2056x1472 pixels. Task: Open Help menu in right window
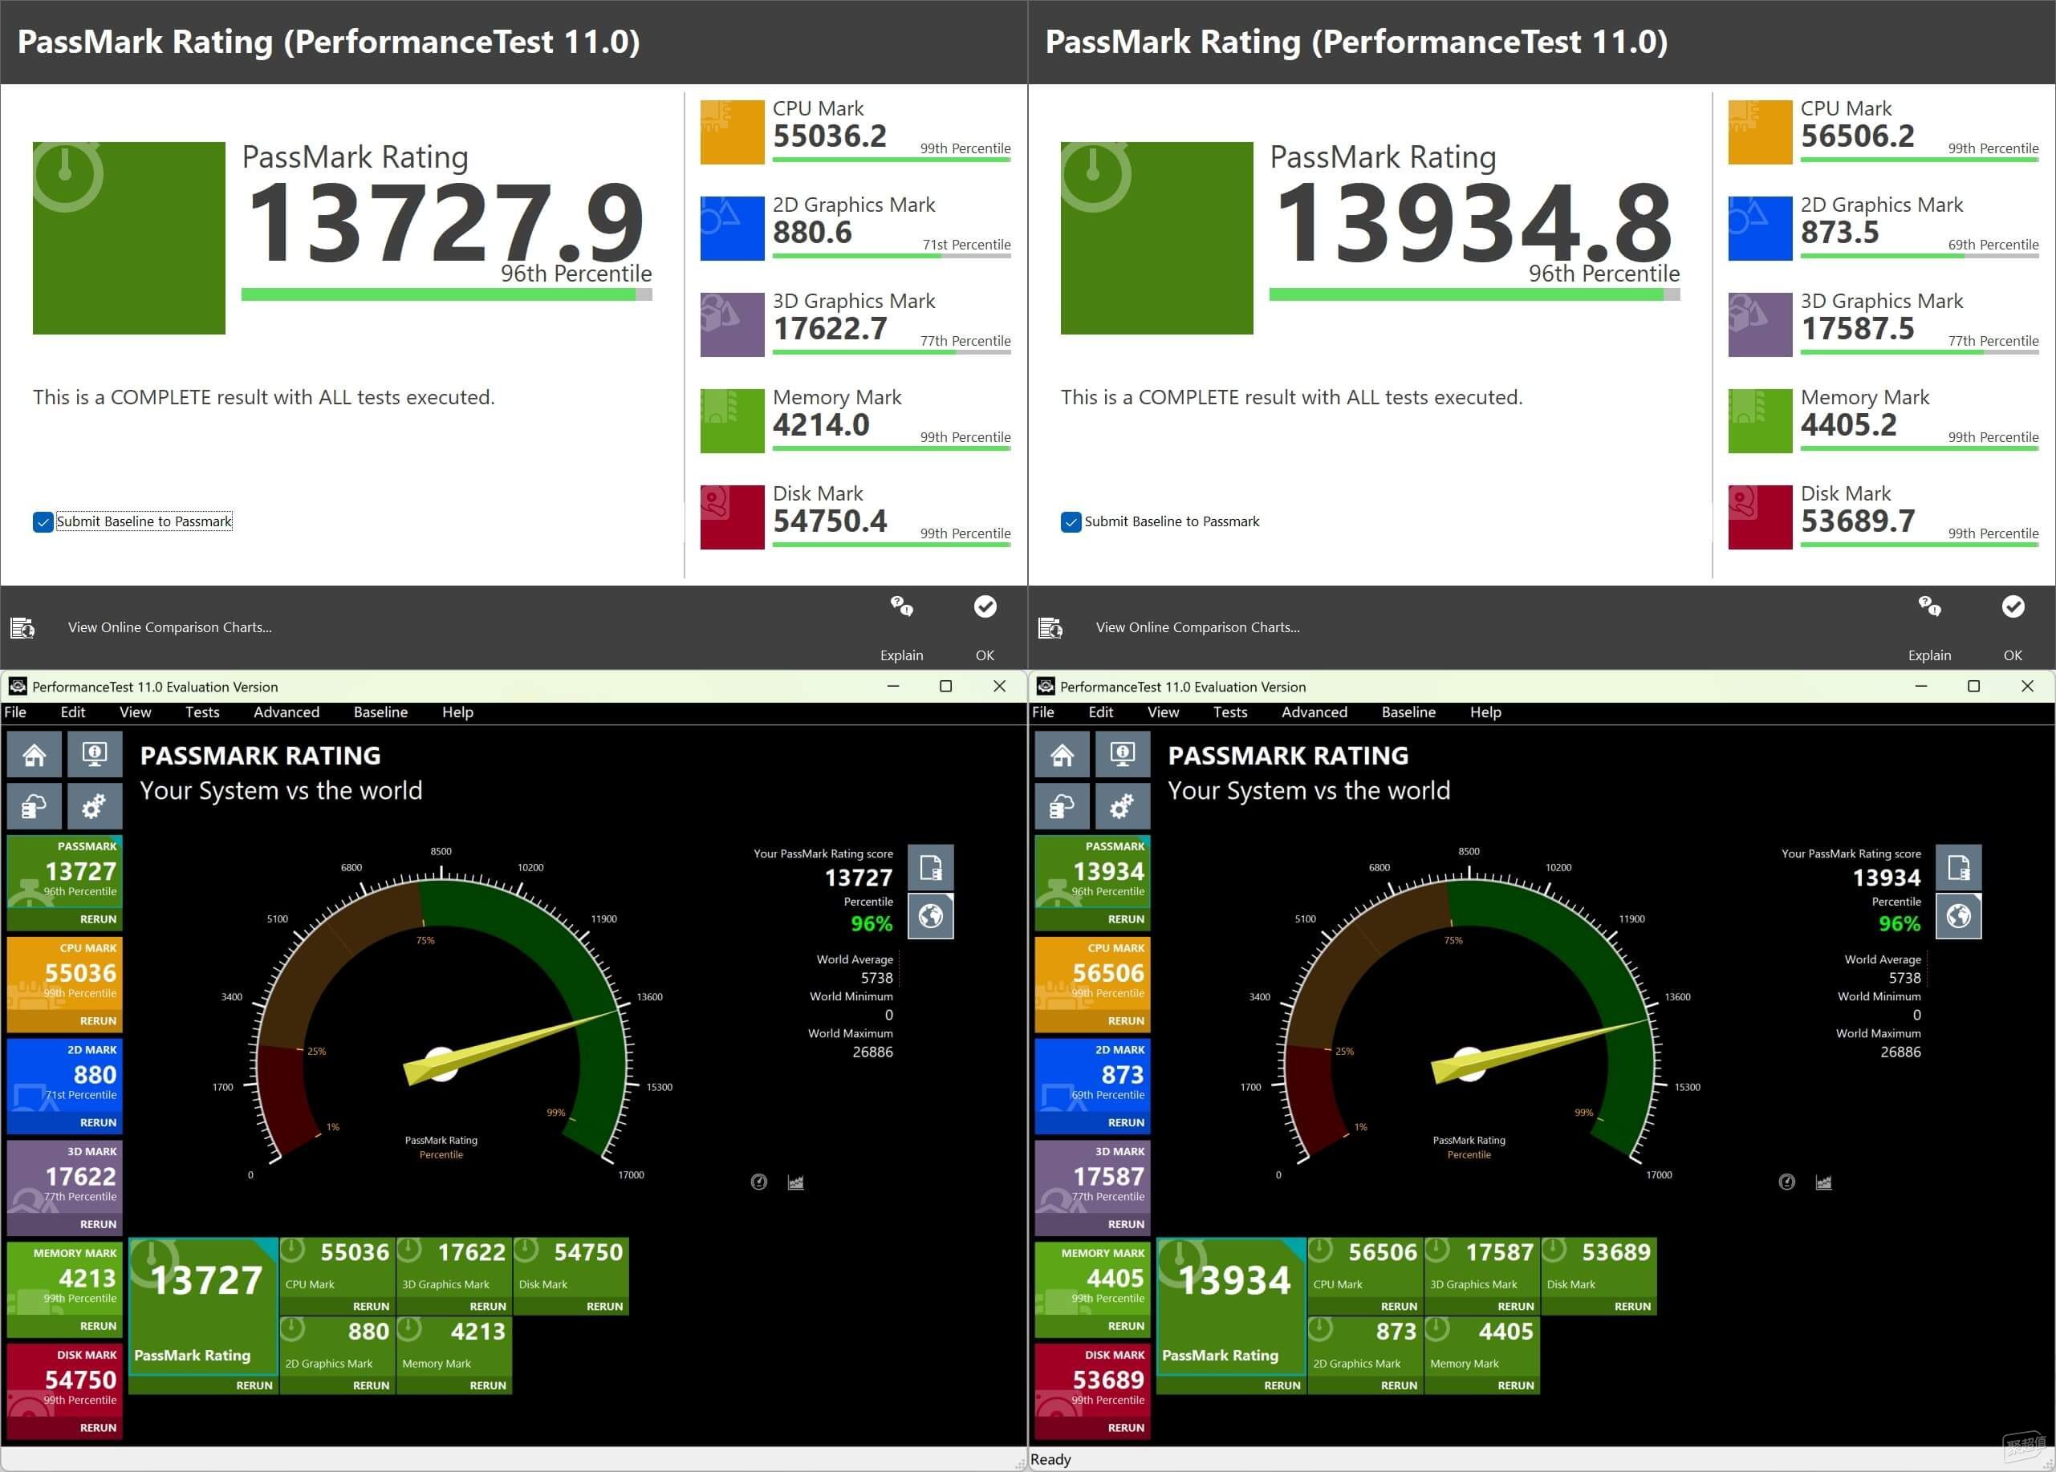click(1485, 712)
